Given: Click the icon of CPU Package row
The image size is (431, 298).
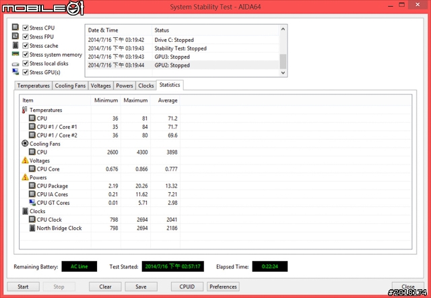Looking at the screenshot, I should 32,185.
